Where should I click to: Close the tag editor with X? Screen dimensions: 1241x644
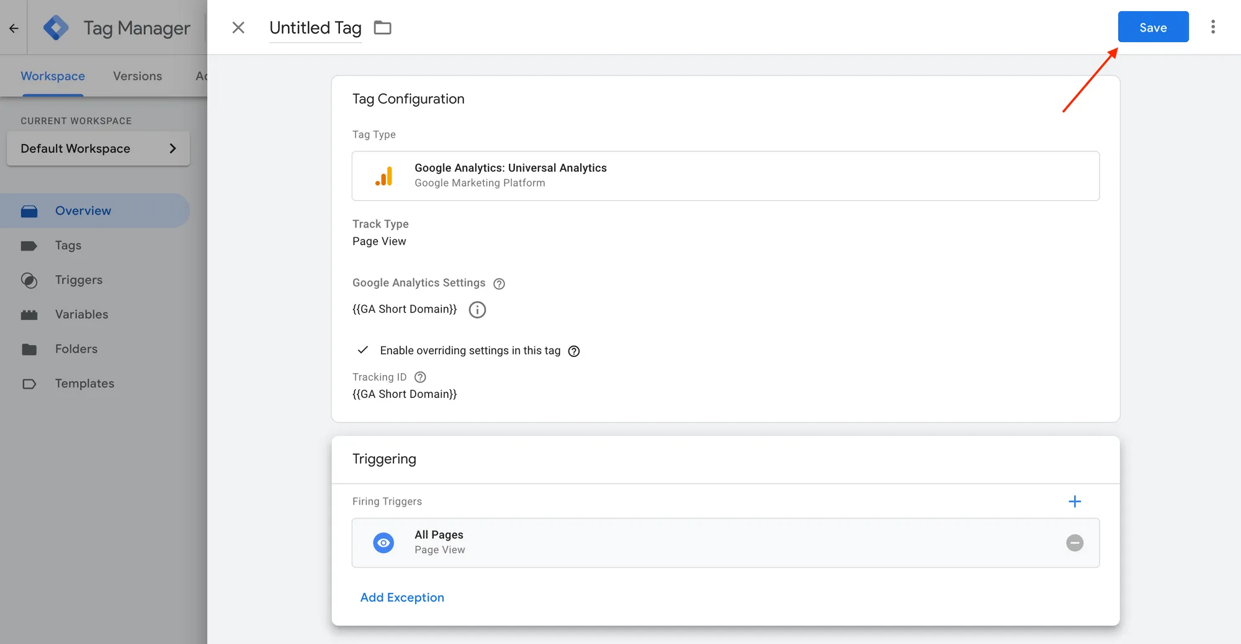point(238,27)
